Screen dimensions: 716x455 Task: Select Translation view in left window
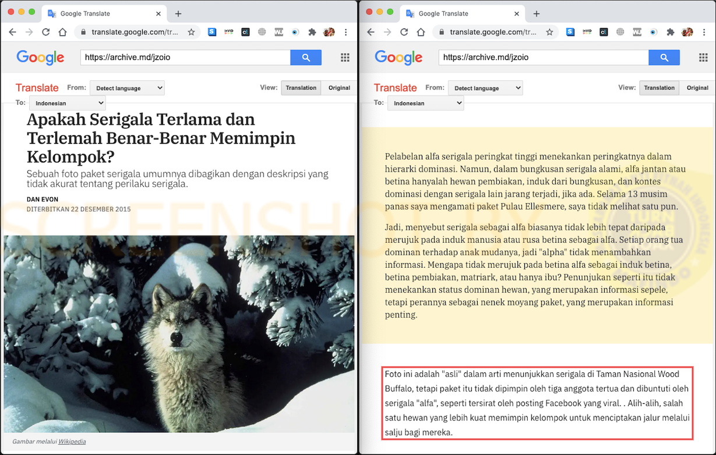pos(301,88)
